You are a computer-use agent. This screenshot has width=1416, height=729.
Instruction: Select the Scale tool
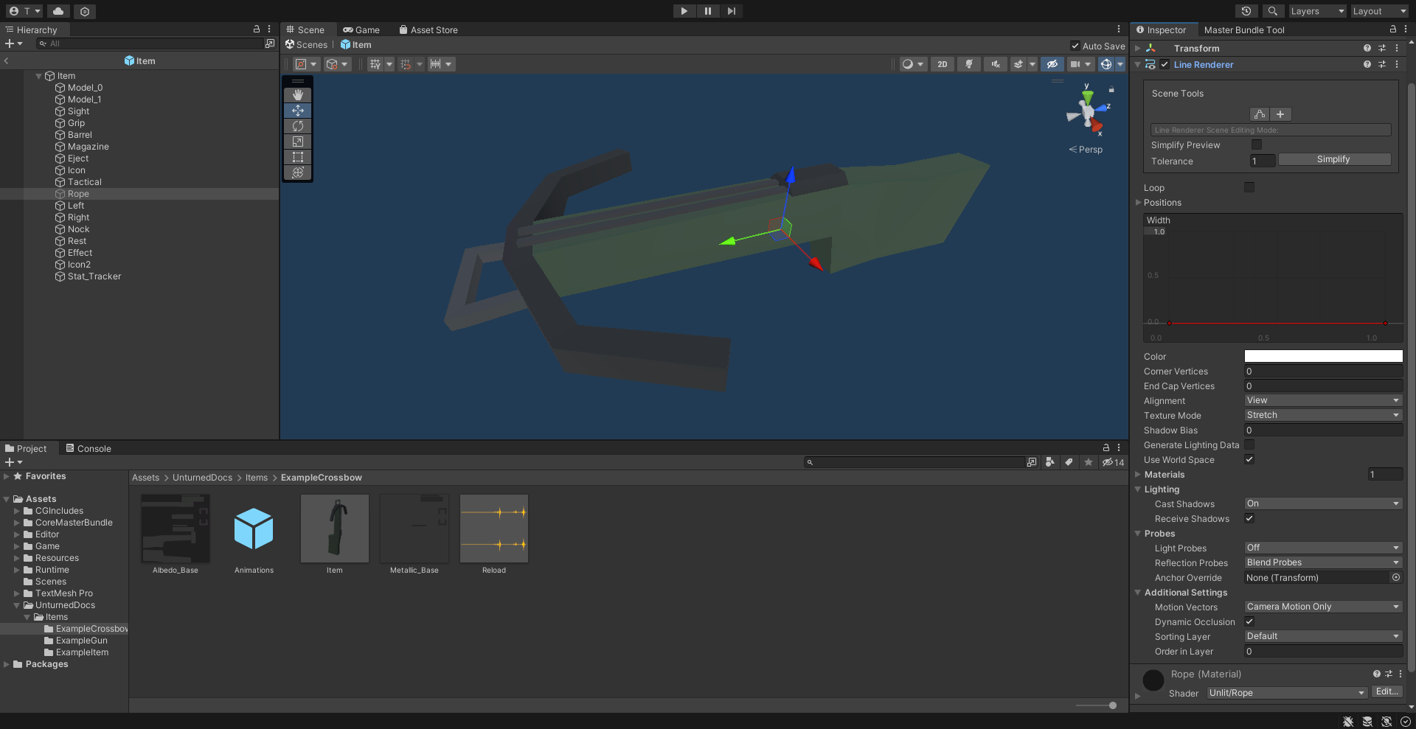point(297,142)
